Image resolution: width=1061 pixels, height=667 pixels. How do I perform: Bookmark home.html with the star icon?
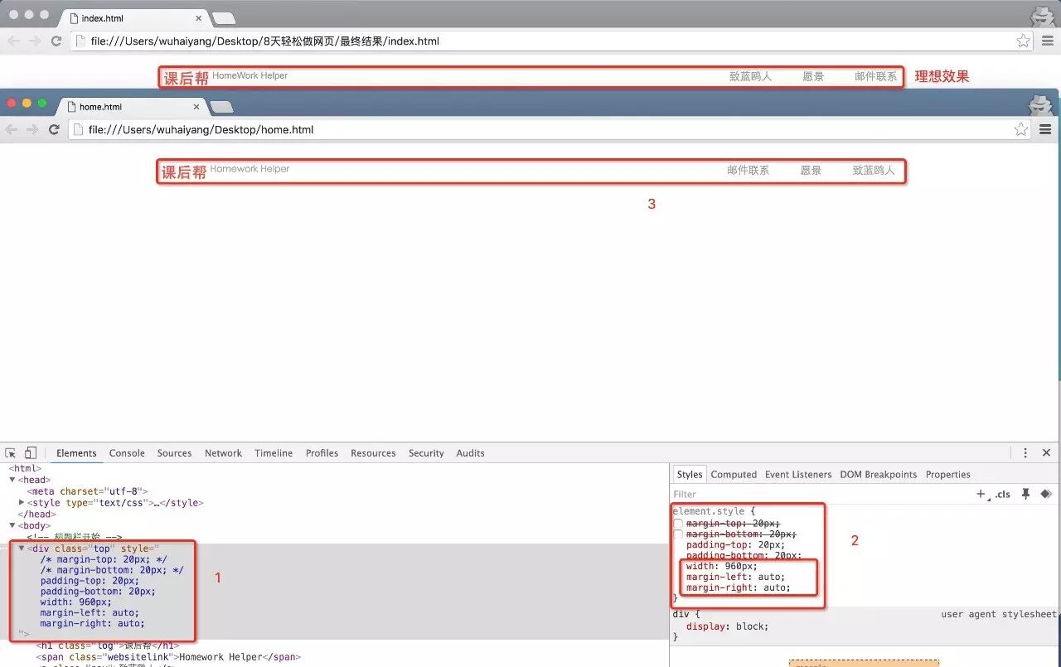(1021, 129)
